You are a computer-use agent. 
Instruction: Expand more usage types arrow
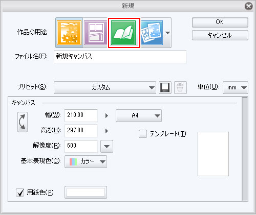(167, 33)
